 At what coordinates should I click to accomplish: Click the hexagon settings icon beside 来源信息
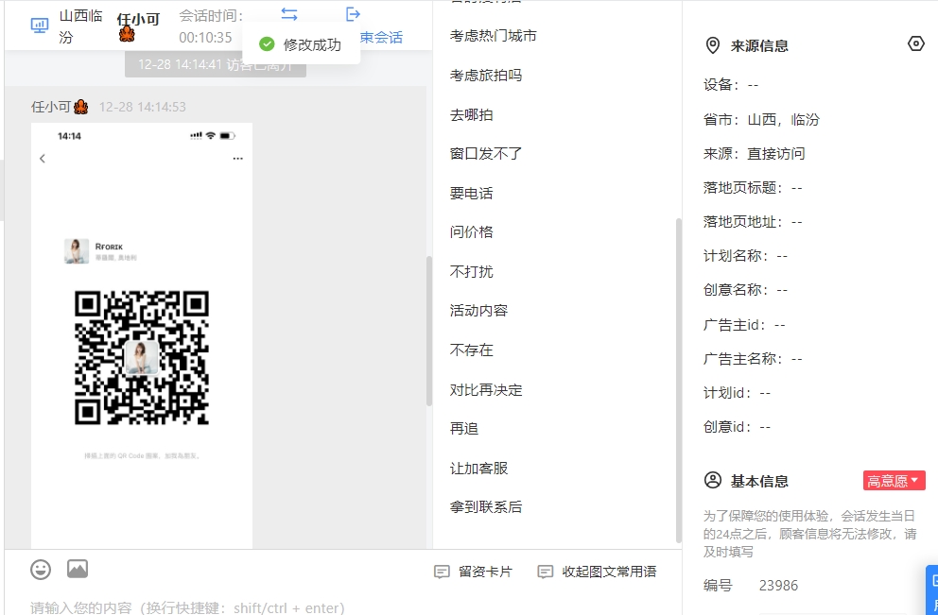pyautogui.click(x=916, y=43)
